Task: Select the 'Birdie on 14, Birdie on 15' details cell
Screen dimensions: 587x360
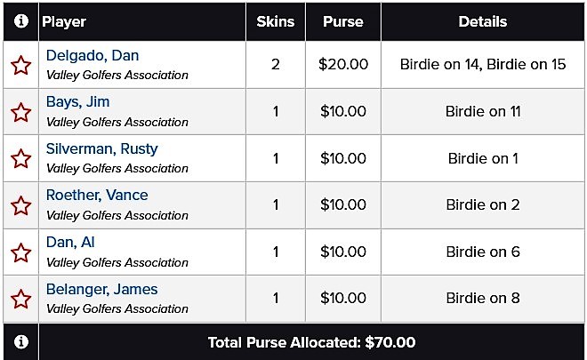Action: click(483, 64)
